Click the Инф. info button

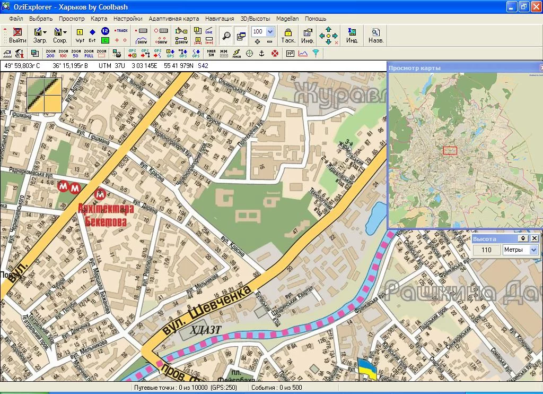click(308, 36)
